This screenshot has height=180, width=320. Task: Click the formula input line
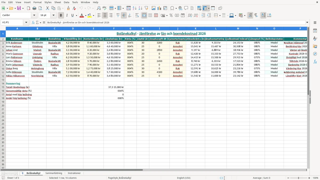[176, 22]
